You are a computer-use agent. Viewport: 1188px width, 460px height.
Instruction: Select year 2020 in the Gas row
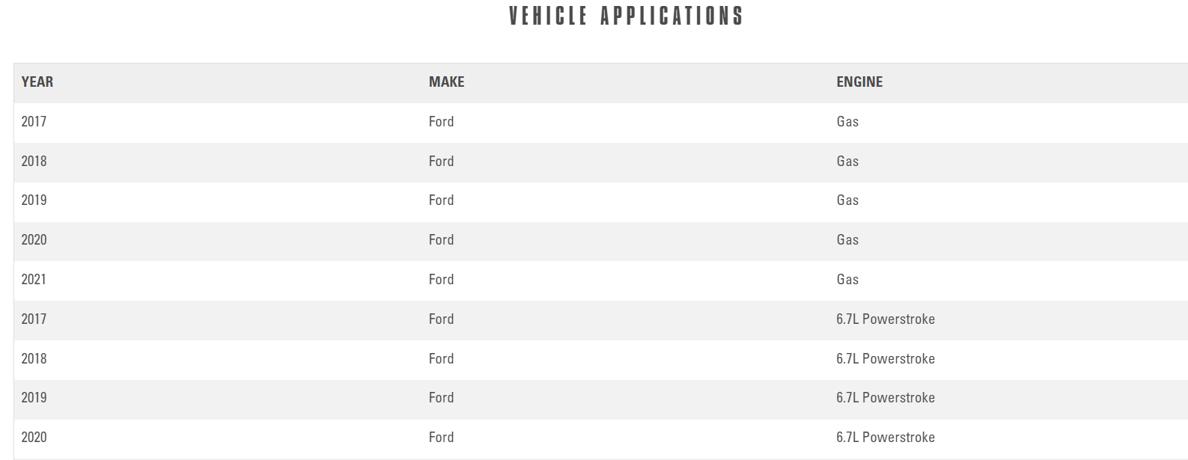point(34,240)
